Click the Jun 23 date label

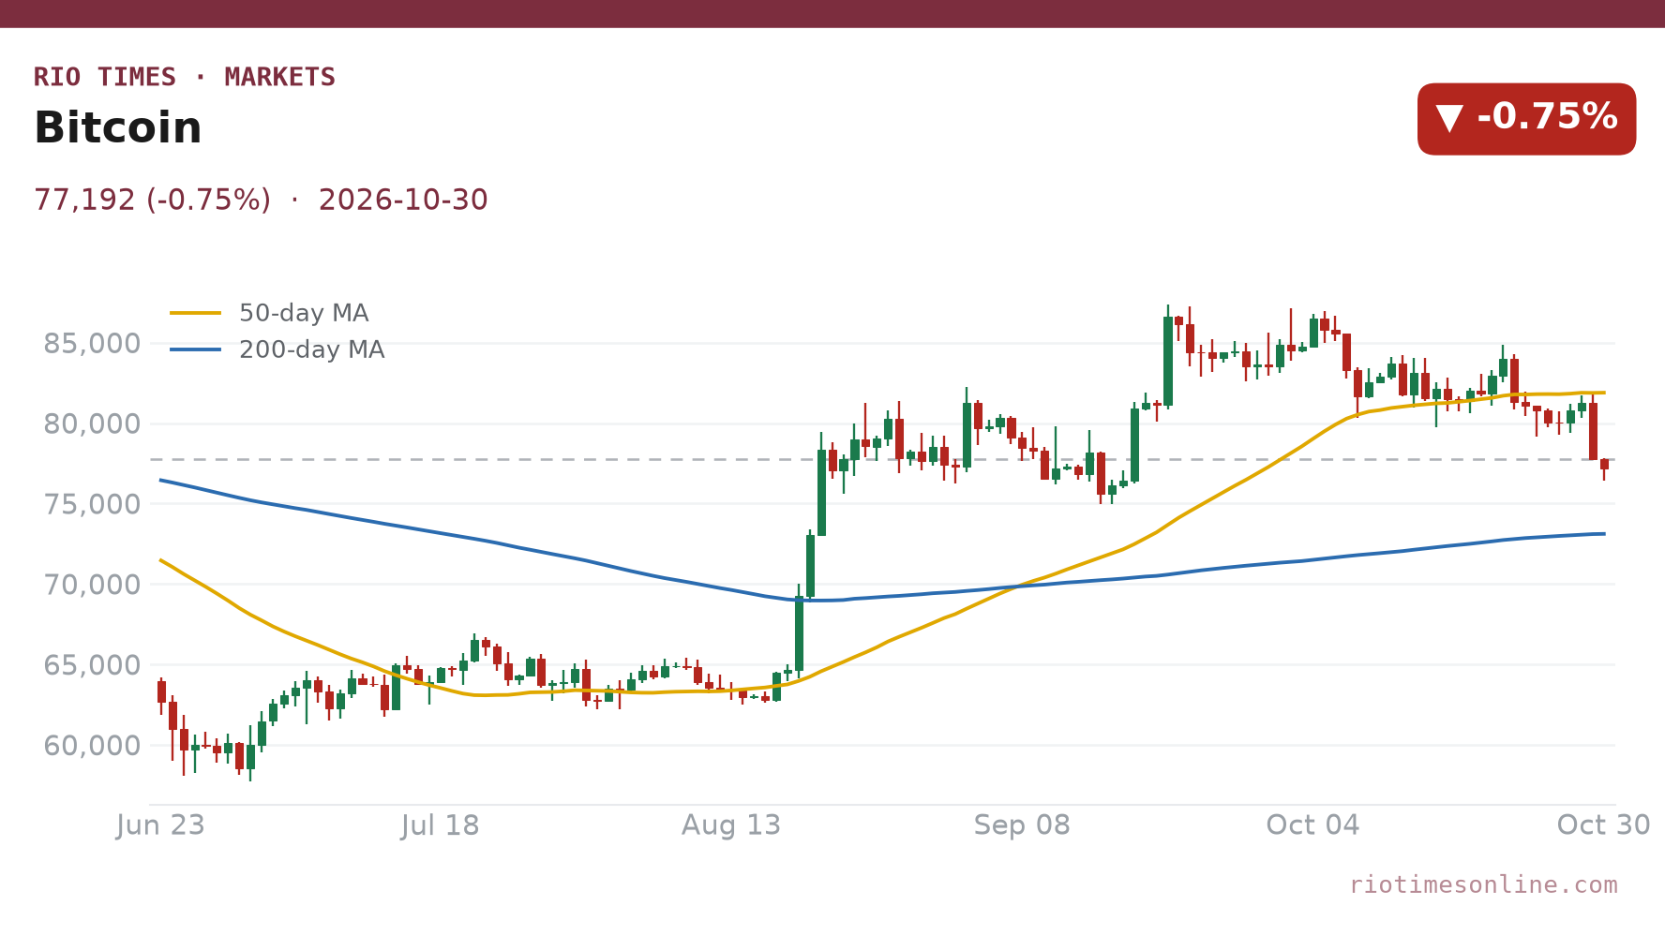[x=160, y=825]
